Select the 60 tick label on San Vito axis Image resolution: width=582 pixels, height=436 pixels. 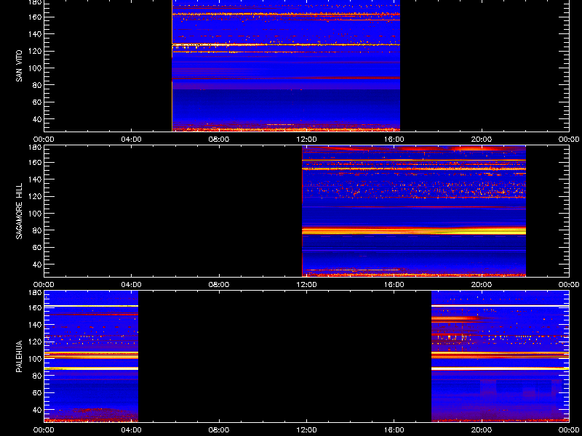(38, 102)
